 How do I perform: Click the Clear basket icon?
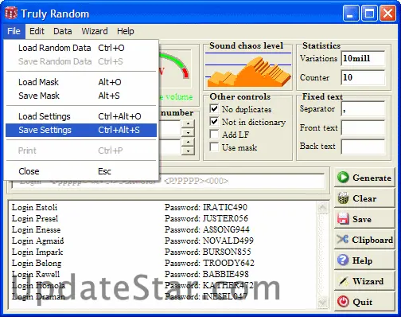click(x=344, y=198)
